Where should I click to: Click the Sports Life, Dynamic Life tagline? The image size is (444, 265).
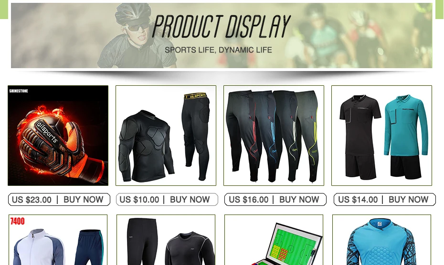click(x=218, y=50)
